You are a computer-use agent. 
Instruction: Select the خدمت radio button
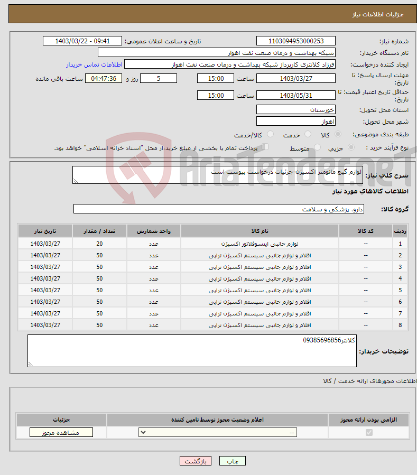[308, 134]
